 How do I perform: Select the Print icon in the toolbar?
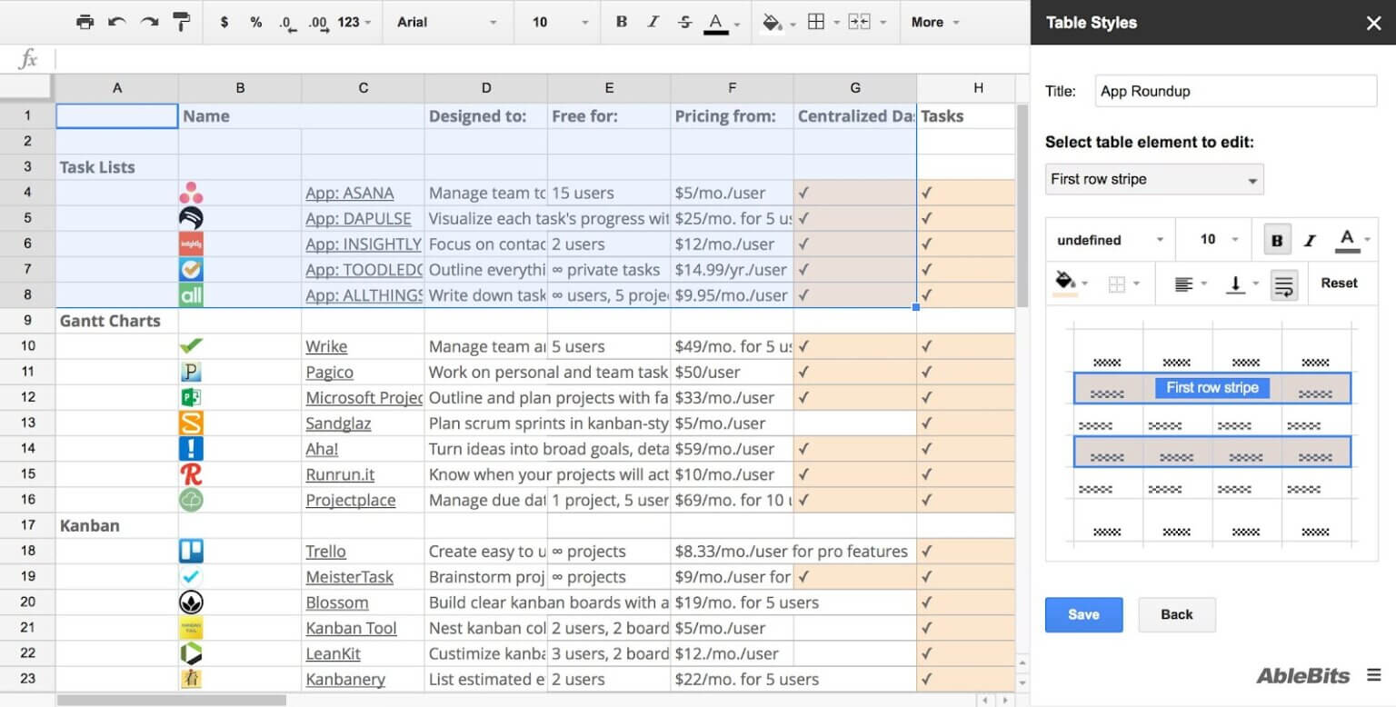pos(85,22)
